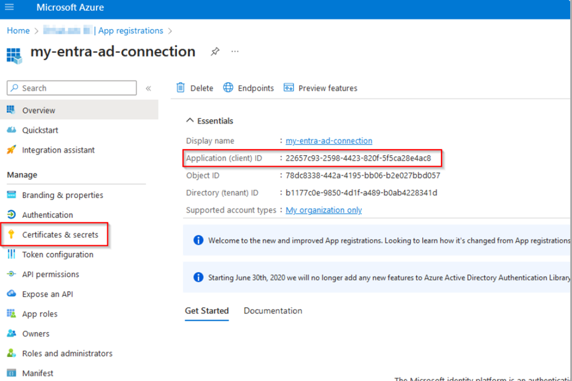Click the Manifest icon
The width and height of the screenshot is (572, 381).
tap(11, 373)
